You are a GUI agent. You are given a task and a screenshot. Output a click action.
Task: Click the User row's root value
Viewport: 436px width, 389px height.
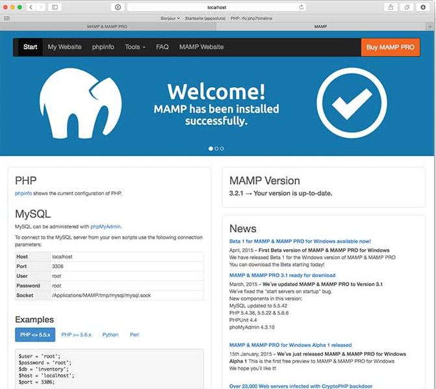click(x=57, y=276)
